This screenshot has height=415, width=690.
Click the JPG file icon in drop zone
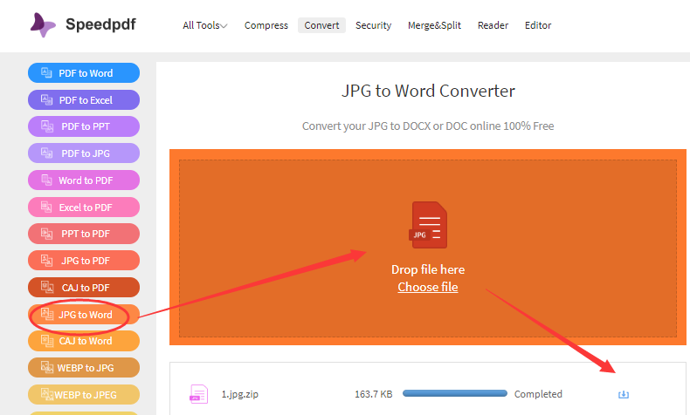(x=428, y=225)
